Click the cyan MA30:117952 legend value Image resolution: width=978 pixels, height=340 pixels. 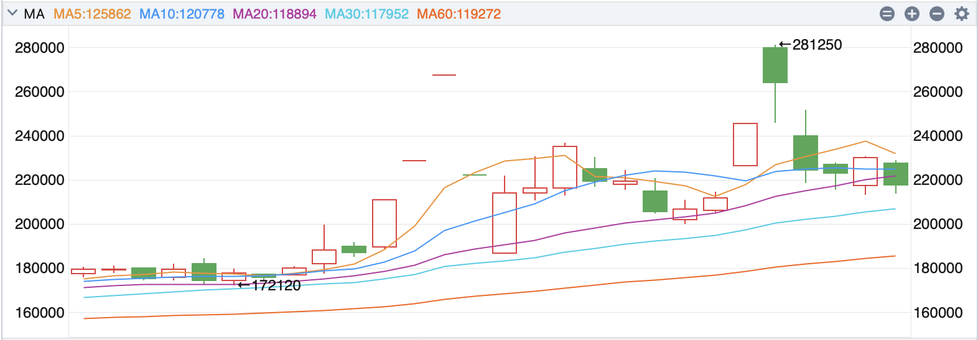coord(366,14)
